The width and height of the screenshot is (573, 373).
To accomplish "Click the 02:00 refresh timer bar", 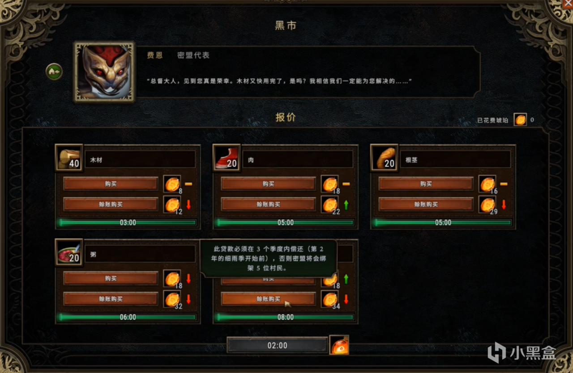I will [x=277, y=345].
